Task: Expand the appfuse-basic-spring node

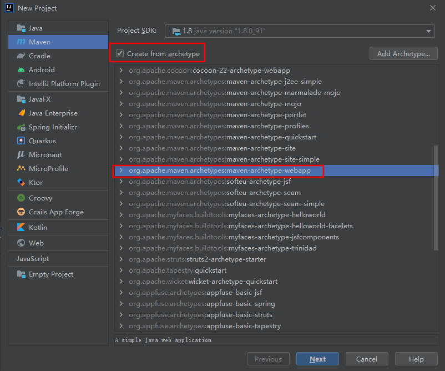Action: [121, 304]
